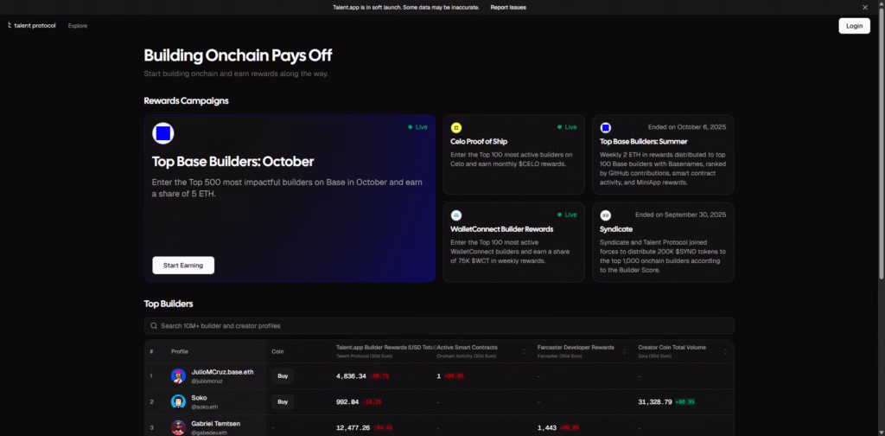The width and height of the screenshot is (885, 436).
Task: Open JulioMCruz.base.eth profile avatar
Action: point(178,376)
